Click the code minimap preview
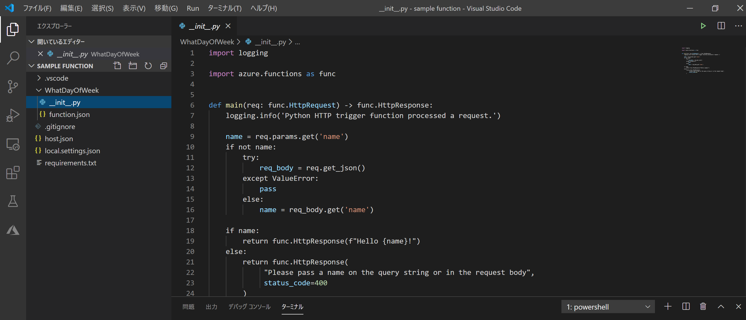This screenshot has width=746, height=320. (x=704, y=60)
